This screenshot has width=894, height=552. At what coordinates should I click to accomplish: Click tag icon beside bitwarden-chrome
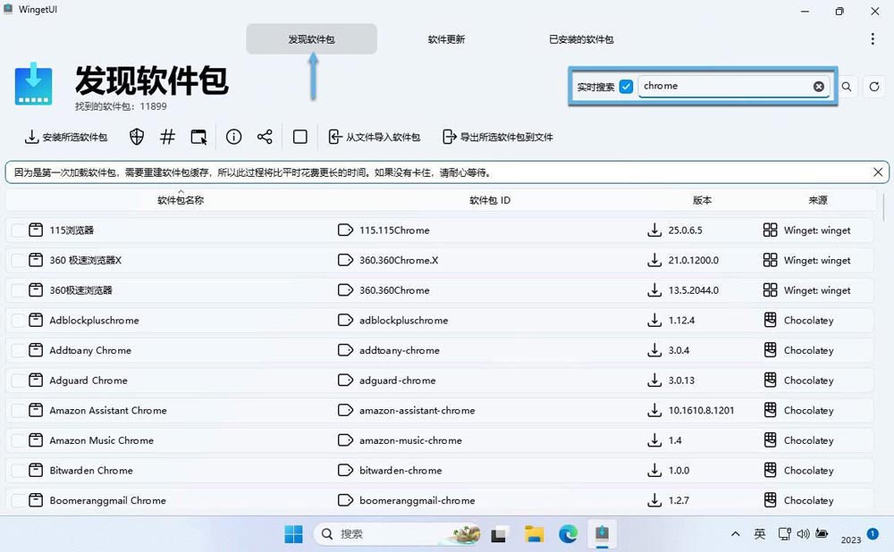pyautogui.click(x=345, y=470)
